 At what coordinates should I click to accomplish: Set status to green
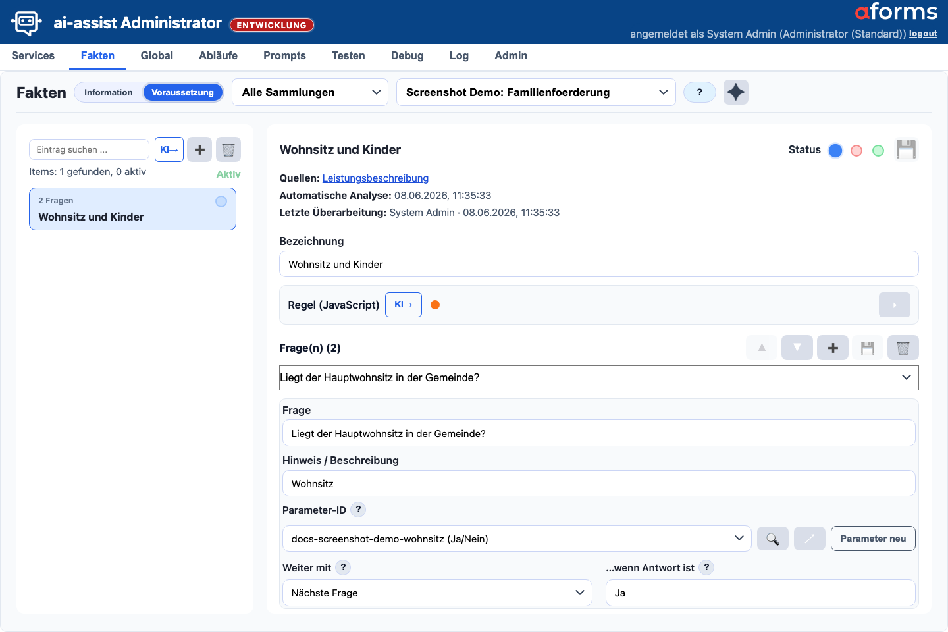[878, 151]
